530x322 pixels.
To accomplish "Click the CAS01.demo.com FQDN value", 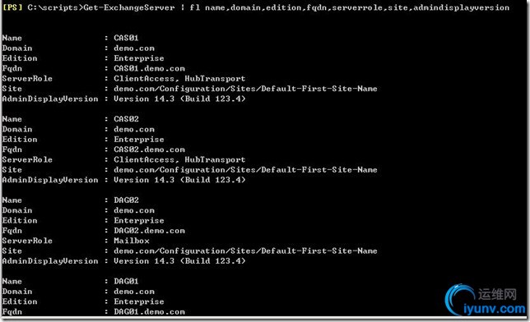I will [x=149, y=68].
